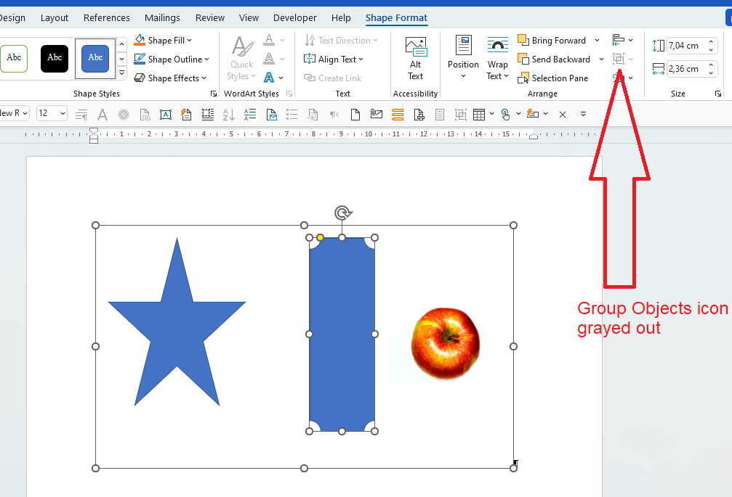Click the large gray letter A toolbar icon

(102, 114)
